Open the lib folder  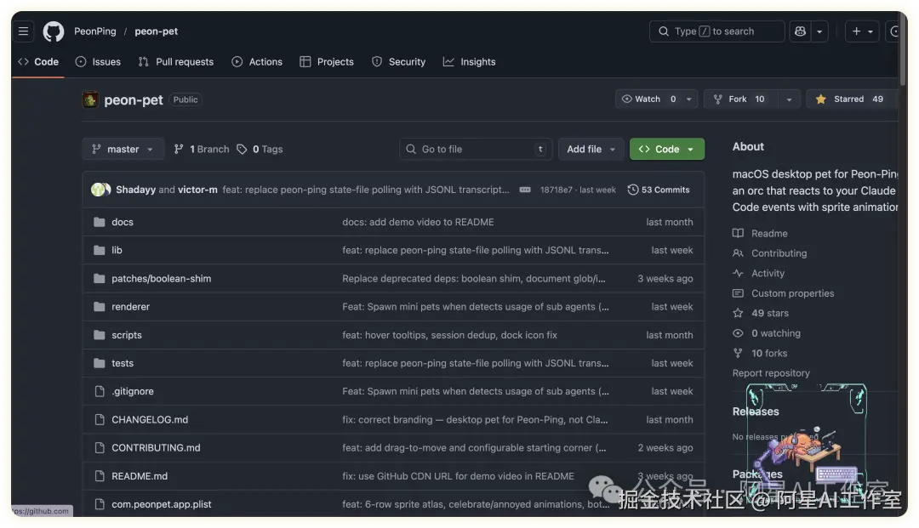point(117,250)
